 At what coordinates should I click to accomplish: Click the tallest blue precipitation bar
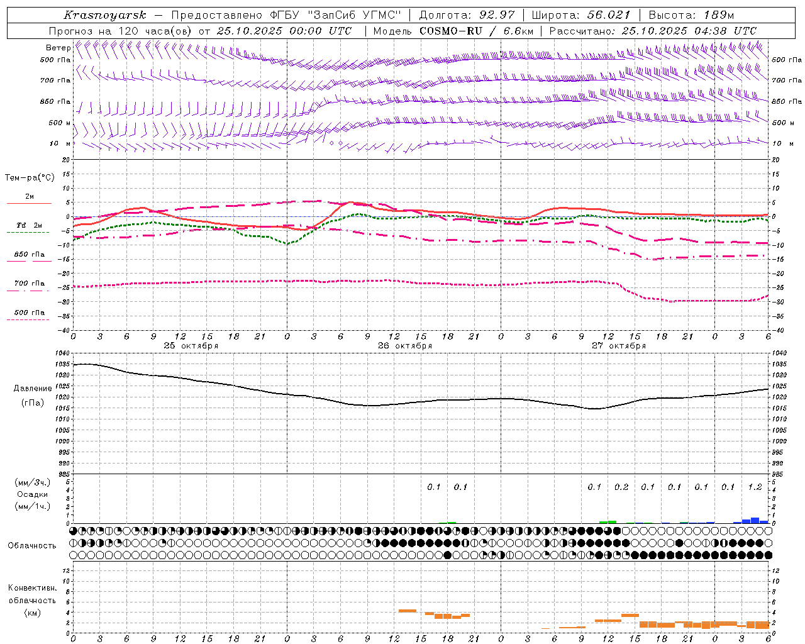pyautogui.click(x=755, y=520)
